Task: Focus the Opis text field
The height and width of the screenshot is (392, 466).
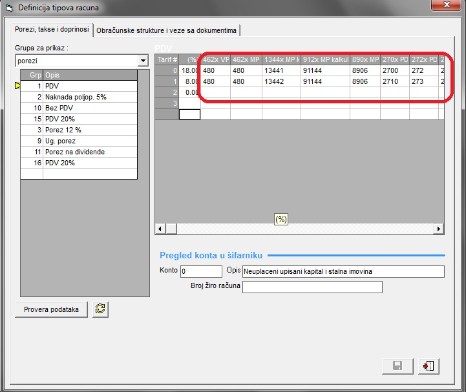Action: pos(344,271)
